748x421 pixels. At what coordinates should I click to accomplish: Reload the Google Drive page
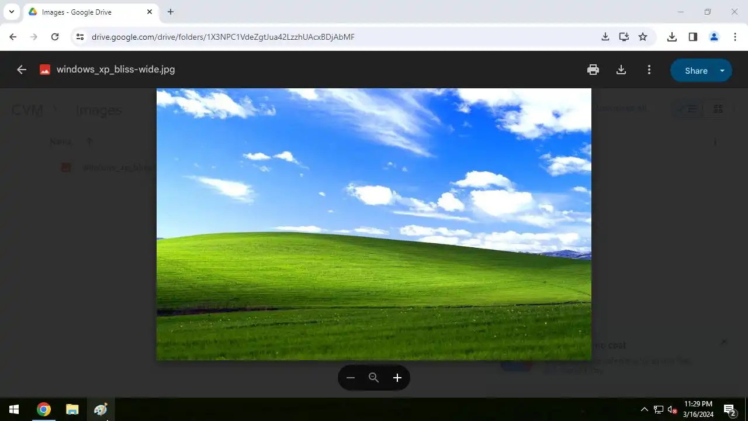pyautogui.click(x=55, y=37)
